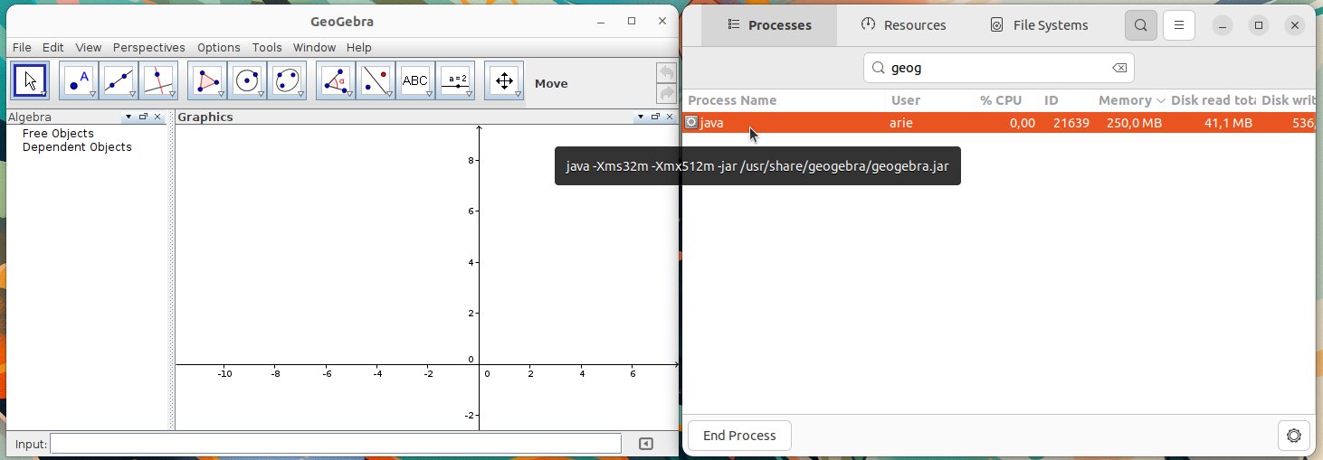Viewport: 1323px width, 460px height.
Task: Sort by Disk read total column
Action: coord(1214,100)
